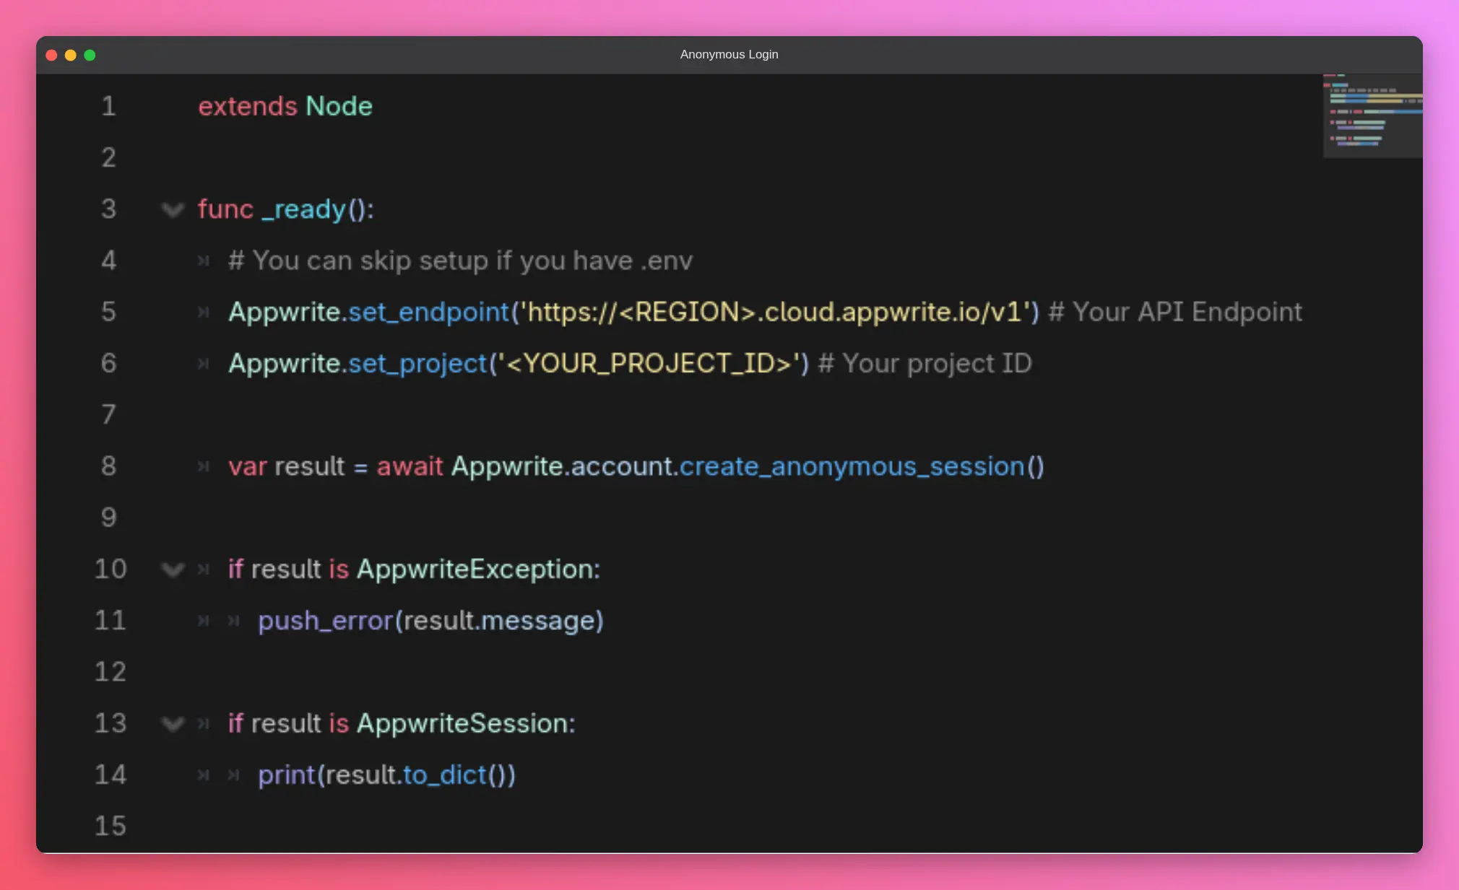Click the 'Anonymous Login' window title
Screen dimensions: 1459x890
click(x=729, y=55)
